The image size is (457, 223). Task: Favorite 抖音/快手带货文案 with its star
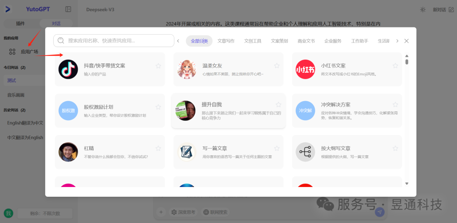(x=158, y=66)
